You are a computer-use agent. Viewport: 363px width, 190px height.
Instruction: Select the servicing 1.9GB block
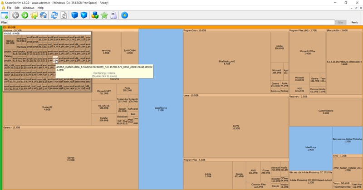(106, 52)
